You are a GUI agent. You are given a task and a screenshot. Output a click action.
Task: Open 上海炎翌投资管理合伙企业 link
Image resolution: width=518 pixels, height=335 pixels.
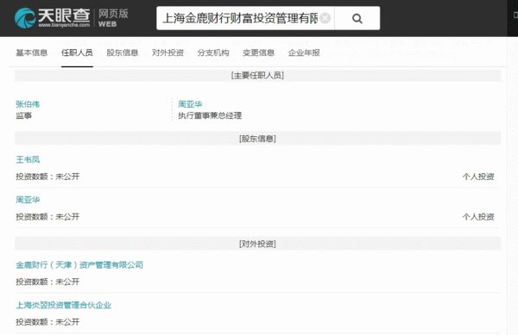click(x=64, y=305)
